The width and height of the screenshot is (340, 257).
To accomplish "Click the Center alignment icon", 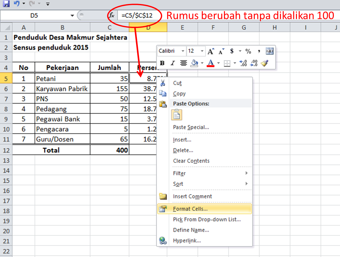I will pos(183,63).
